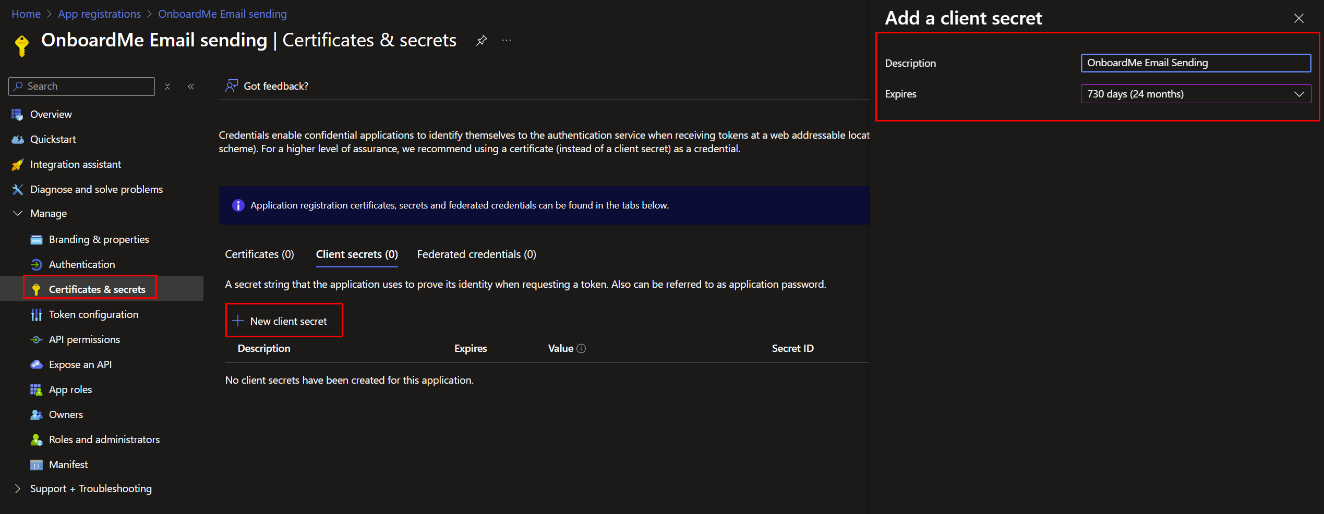Open API permissions in sidebar
This screenshot has width=1324, height=514.
click(84, 339)
